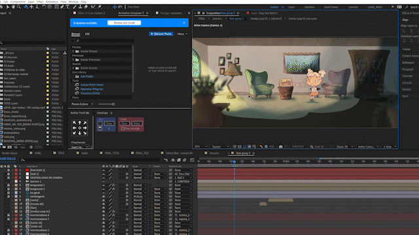Open the Composition menu
The width and height of the screenshot is (419, 235).
(x=18, y=1)
